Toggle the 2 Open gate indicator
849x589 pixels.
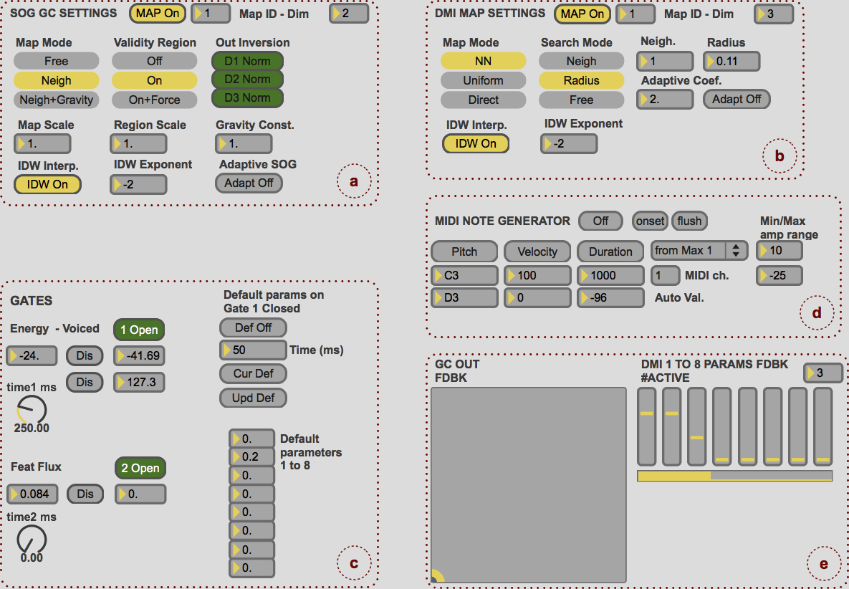pyautogui.click(x=140, y=469)
